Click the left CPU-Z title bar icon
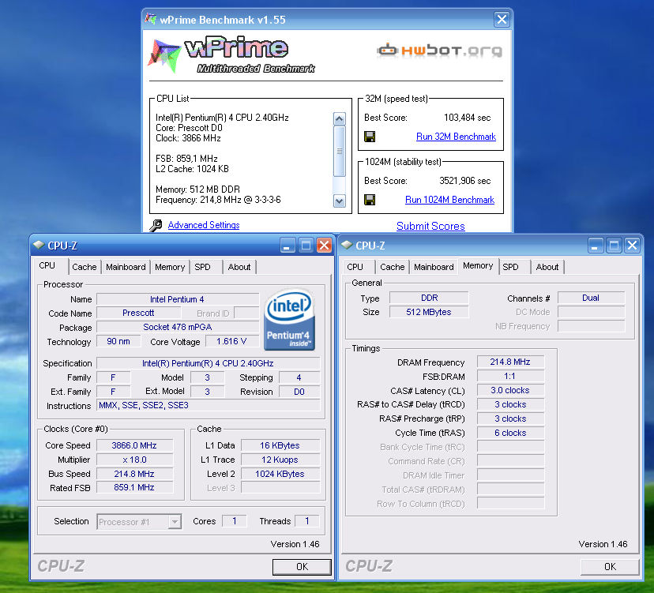Viewport: 654px width, 593px height. coord(39,246)
